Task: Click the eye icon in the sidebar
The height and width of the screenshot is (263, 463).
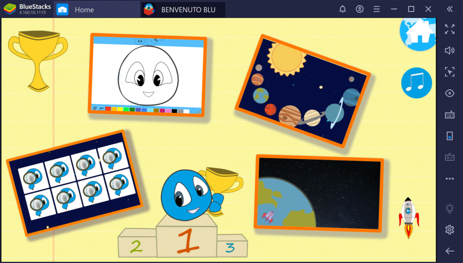Action: pos(449,93)
